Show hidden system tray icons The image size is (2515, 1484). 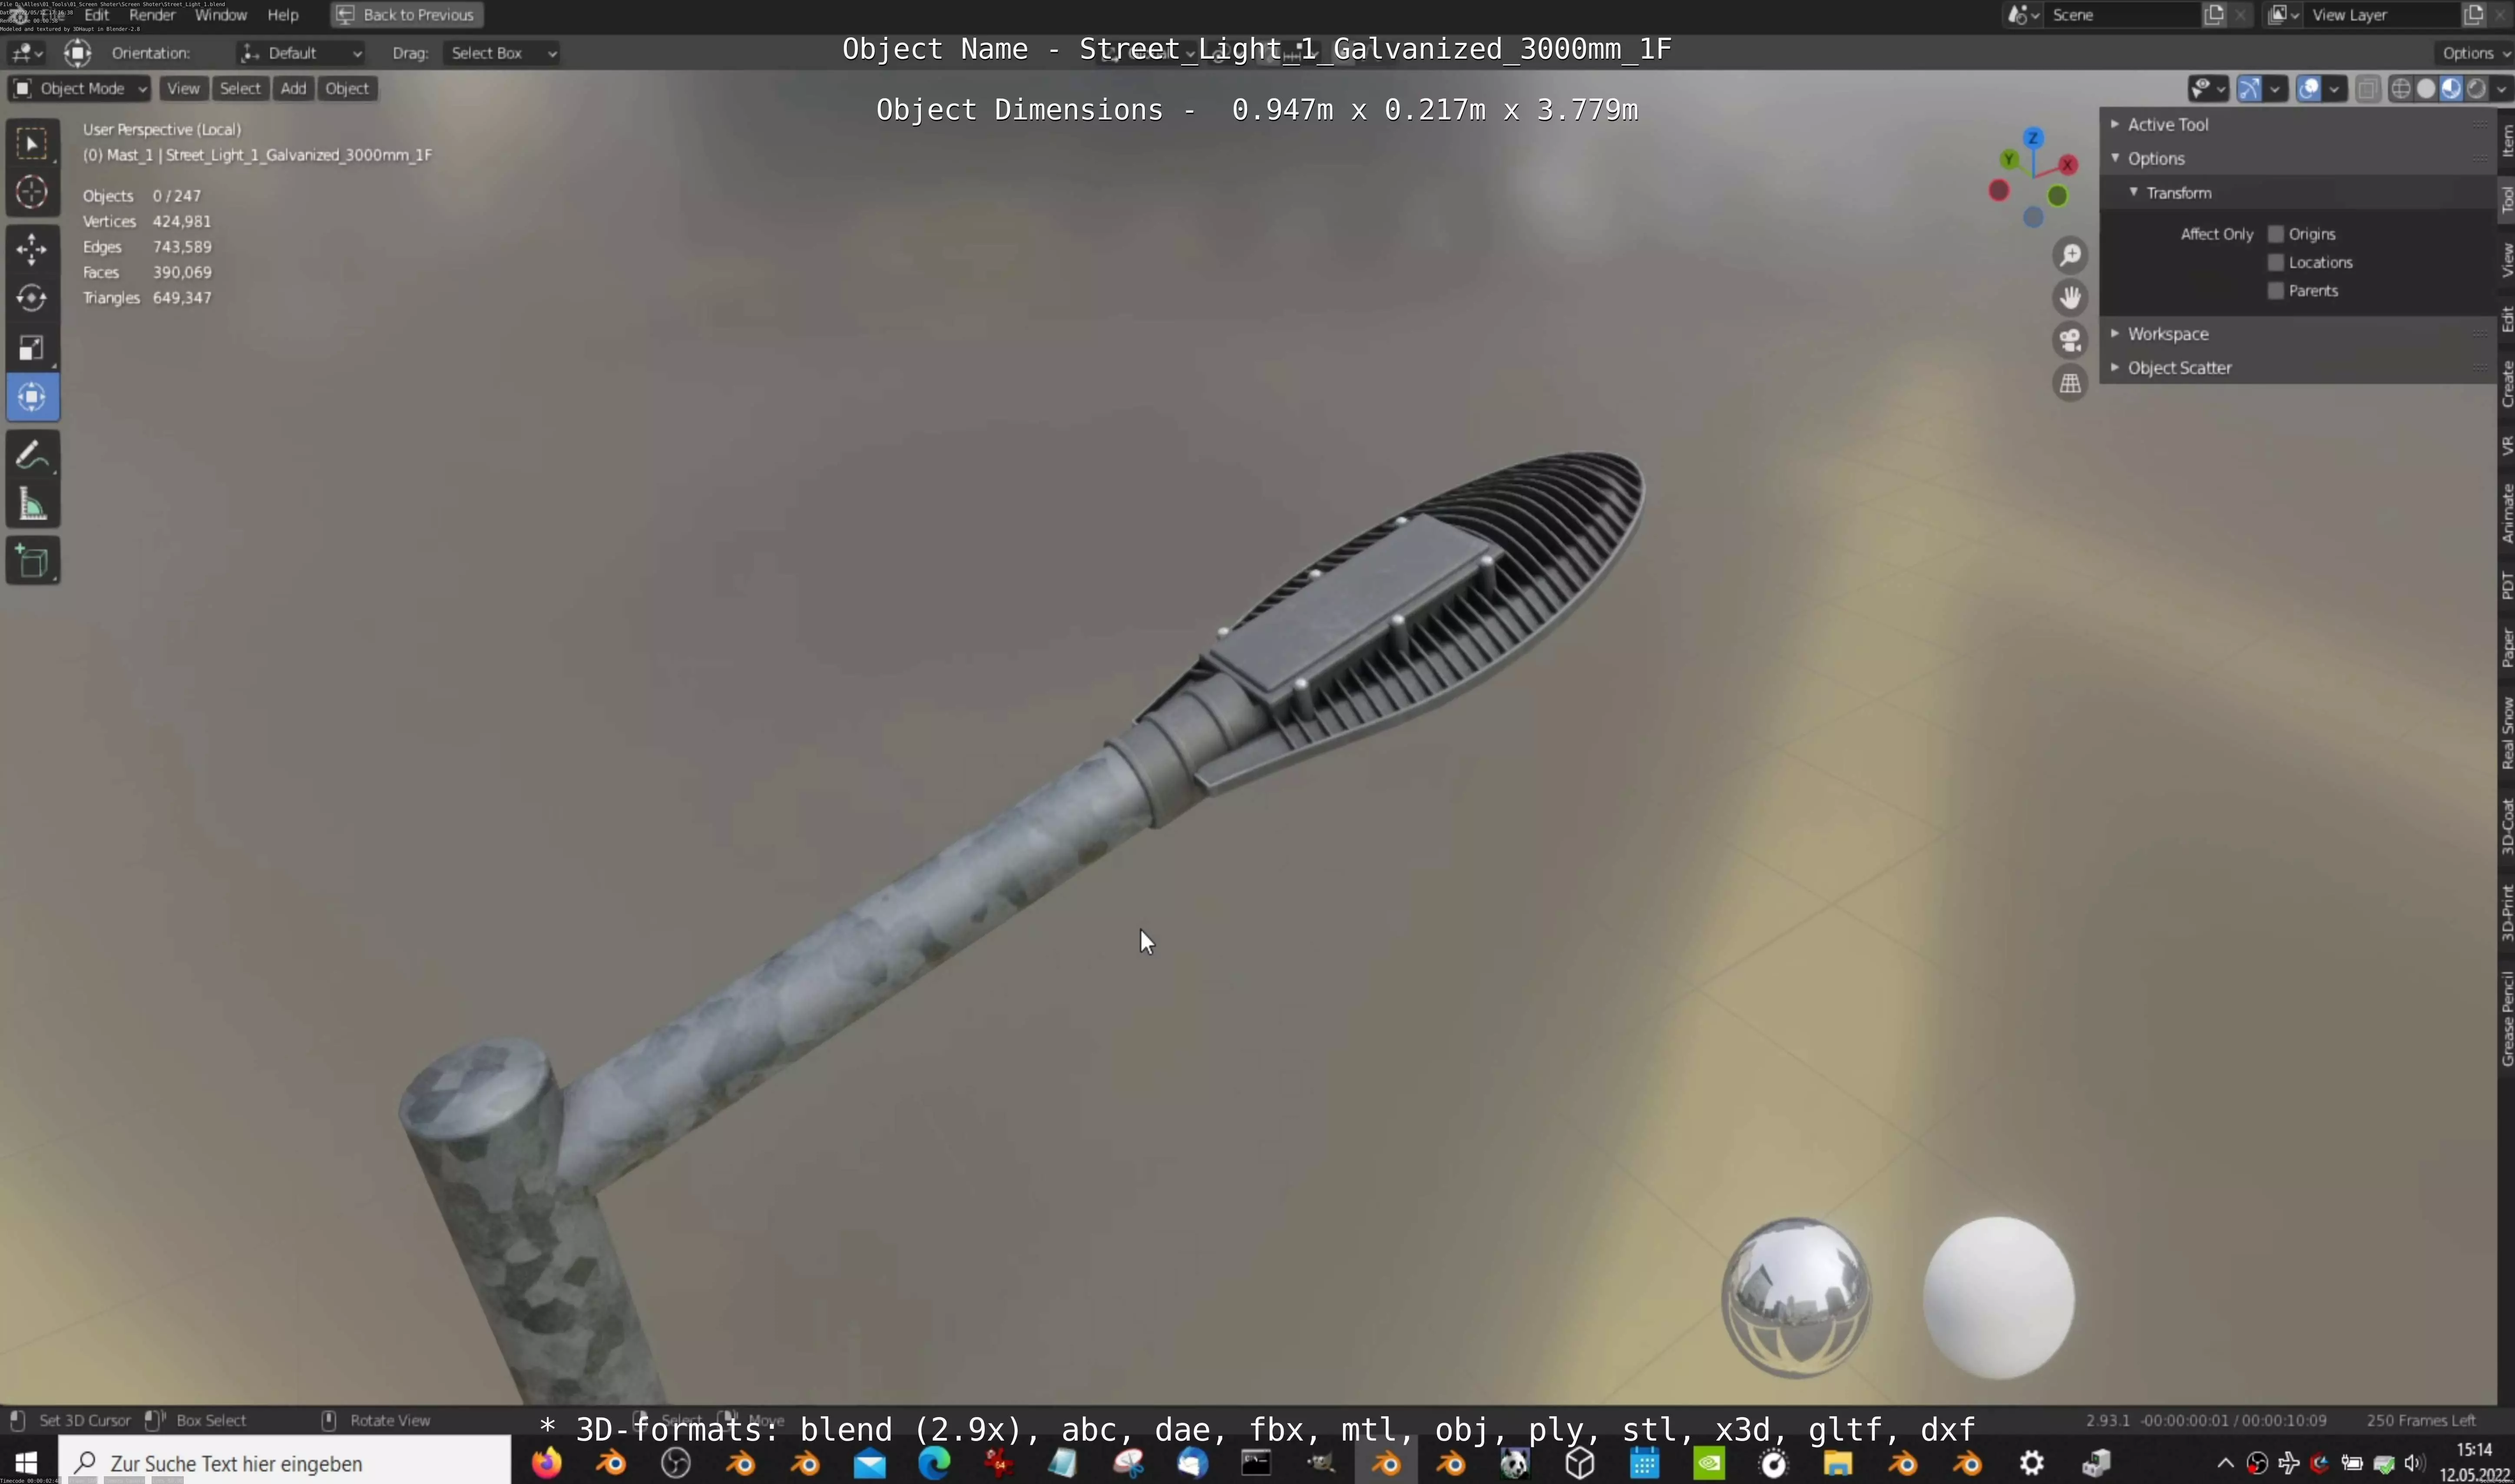(2225, 1463)
